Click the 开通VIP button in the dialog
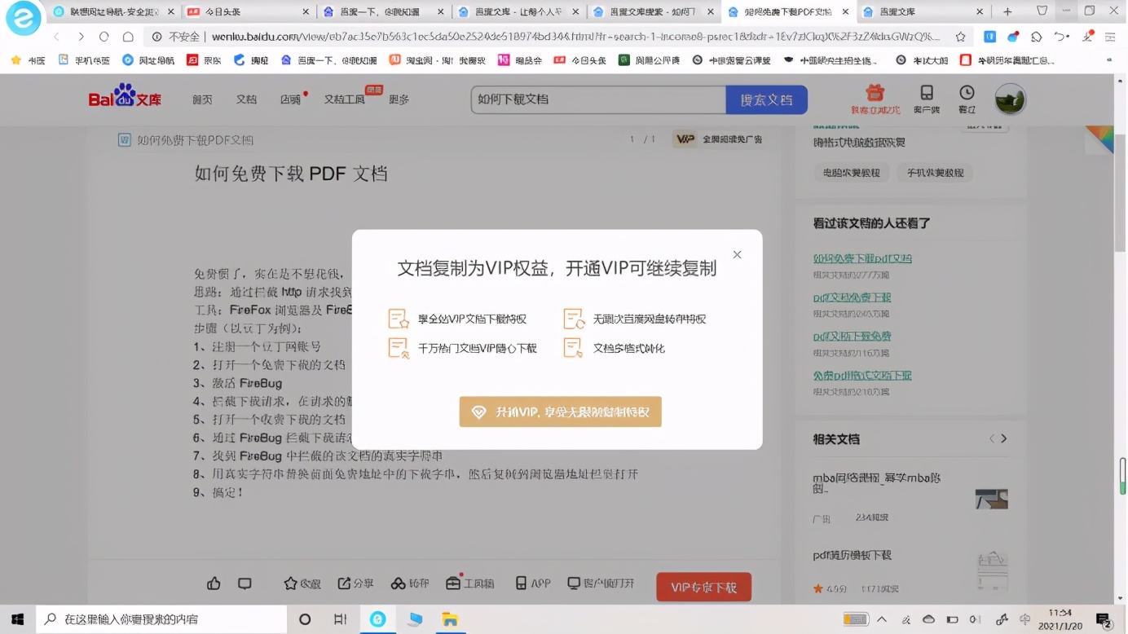Screen dimensions: 1128x634 click(560, 412)
